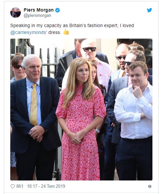The width and height of the screenshot is (163, 194).
Task: Click the Twitter bird logo
Action: pos(149,10)
